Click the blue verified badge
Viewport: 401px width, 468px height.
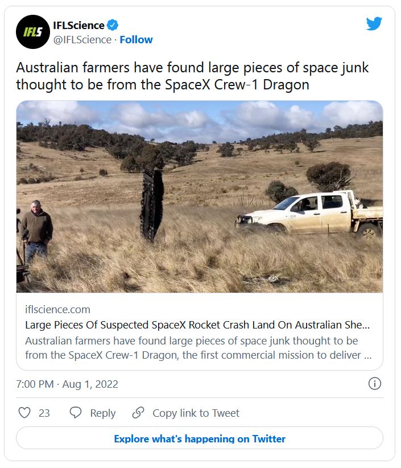point(113,25)
